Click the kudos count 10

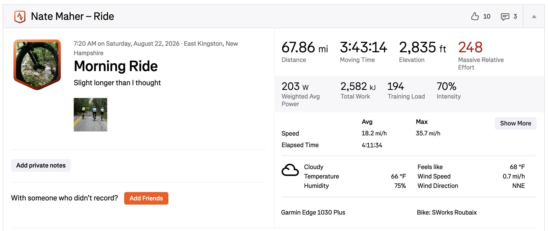click(487, 16)
